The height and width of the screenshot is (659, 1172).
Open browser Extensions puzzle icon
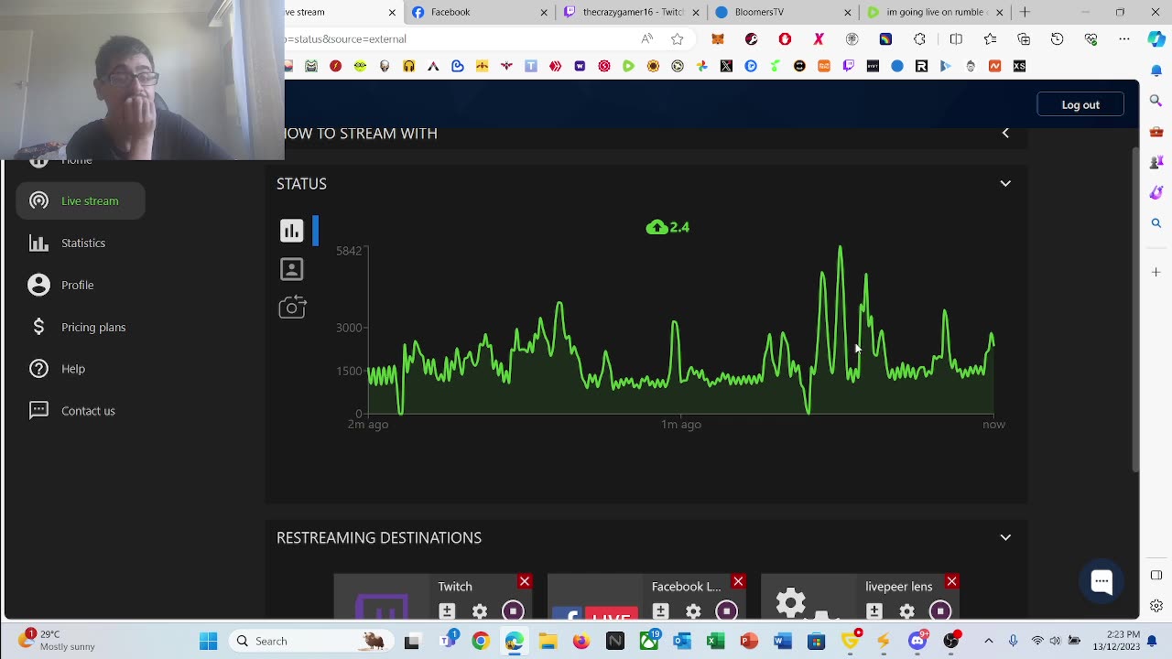coord(919,39)
